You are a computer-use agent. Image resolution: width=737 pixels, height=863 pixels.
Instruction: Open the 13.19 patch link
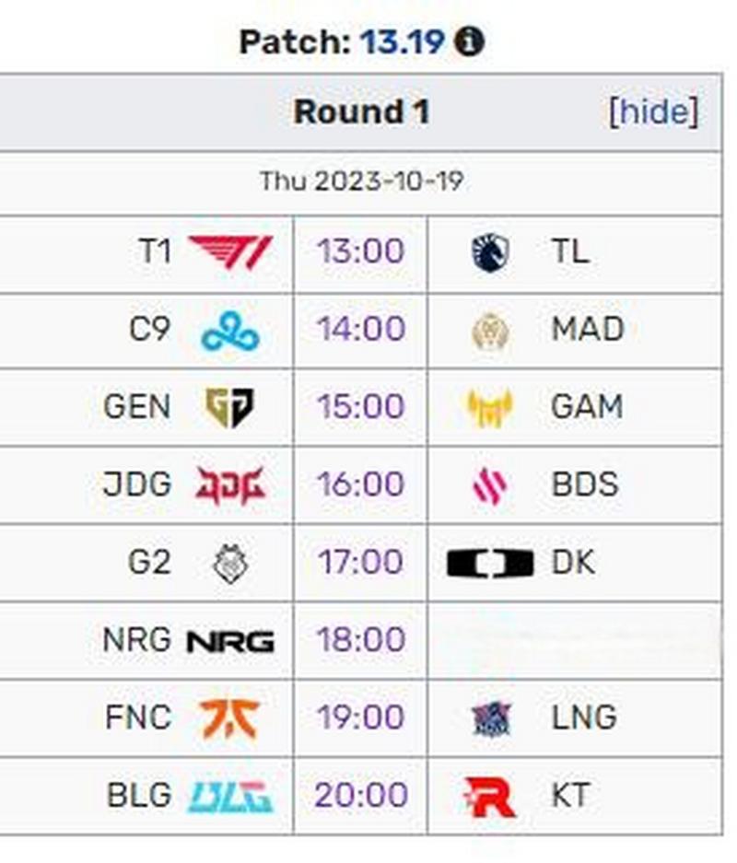click(402, 41)
